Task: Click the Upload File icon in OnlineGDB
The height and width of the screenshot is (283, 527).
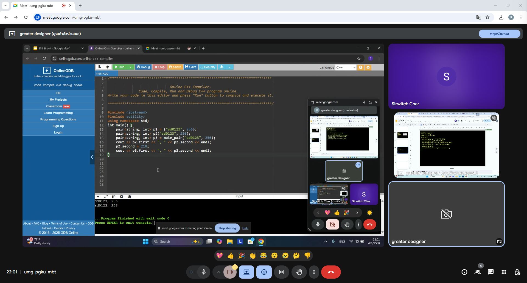Action: pos(108,67)
